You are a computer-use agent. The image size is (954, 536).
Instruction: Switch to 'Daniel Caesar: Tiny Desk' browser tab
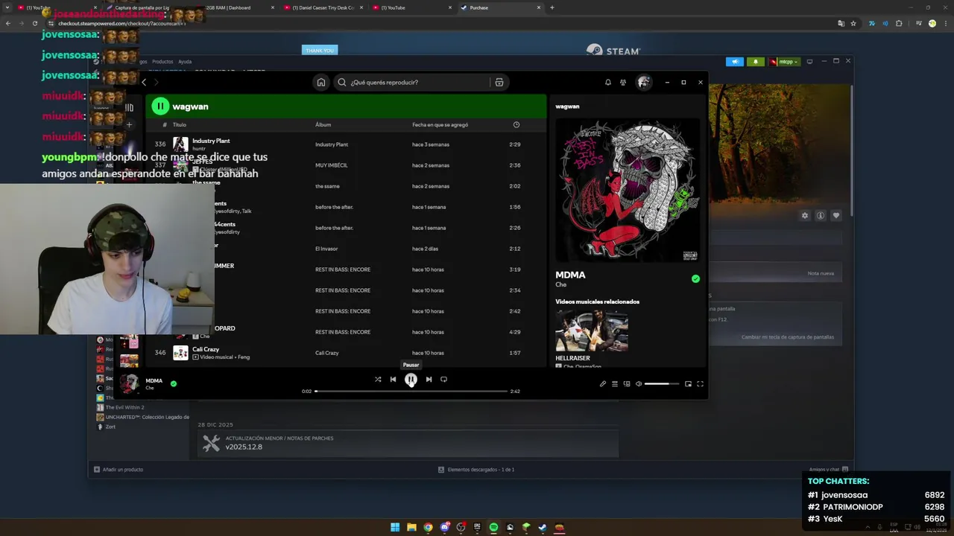click(323, 7)
